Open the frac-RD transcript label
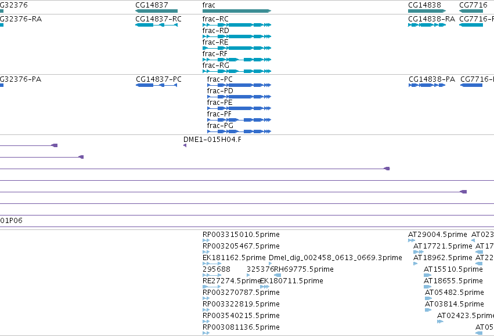This screenshot has height=336, width=494. [x=215, y=31]
